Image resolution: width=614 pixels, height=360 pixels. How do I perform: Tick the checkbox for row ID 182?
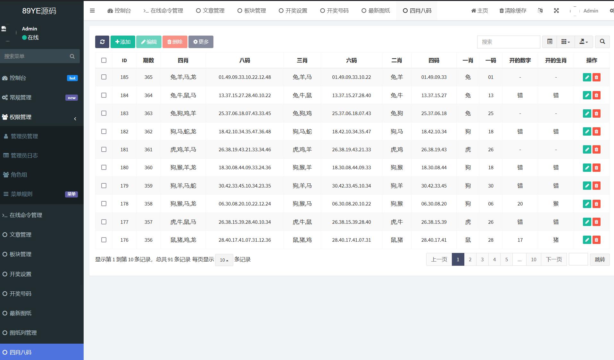104,131
